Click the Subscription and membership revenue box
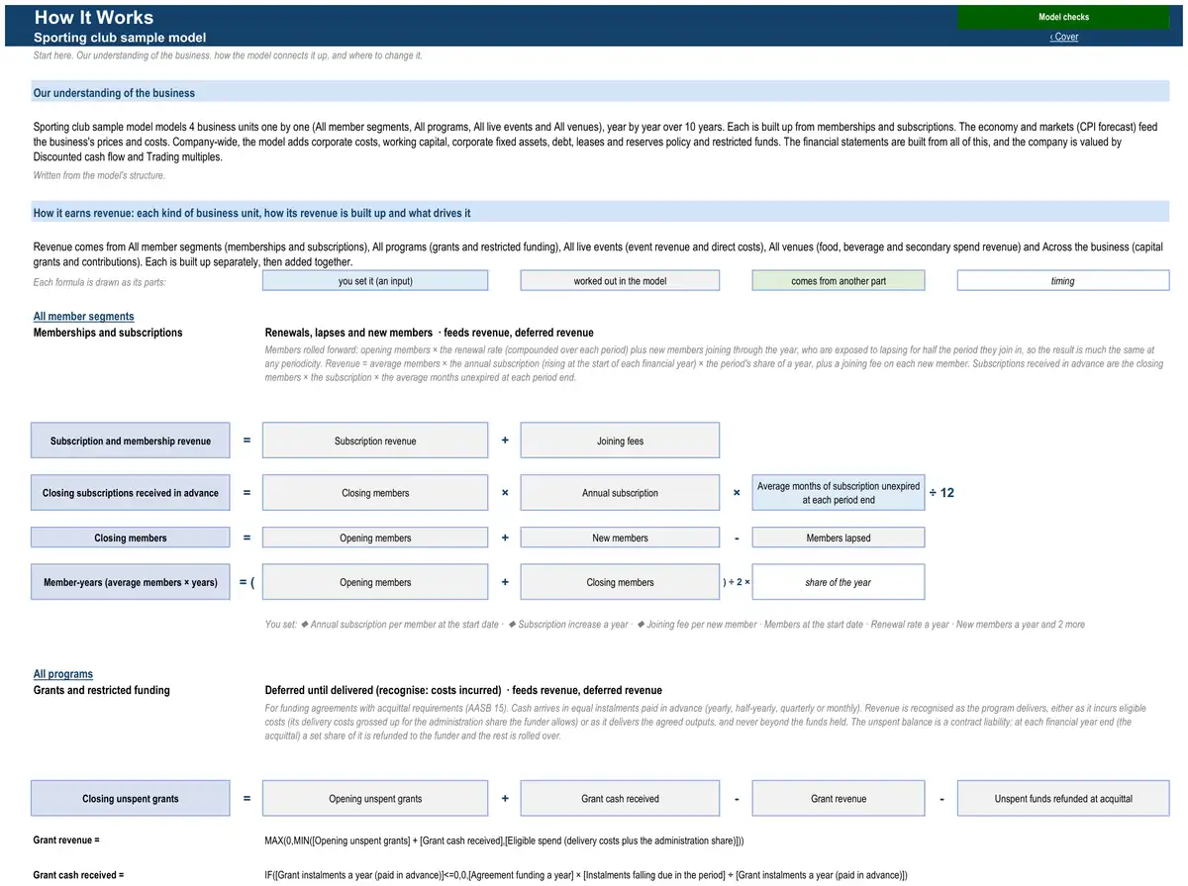The image size is (1188, 886). click(x=131, y=442)
